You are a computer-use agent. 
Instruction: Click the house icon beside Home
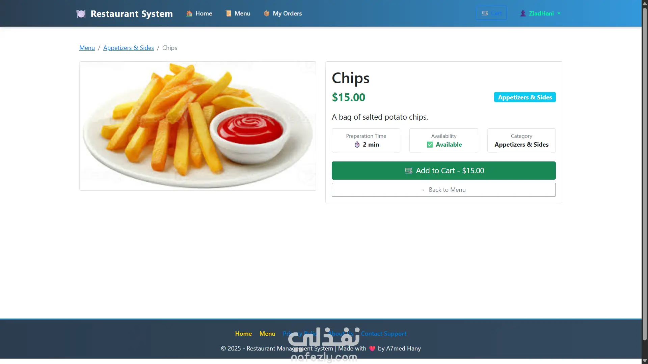189,13
